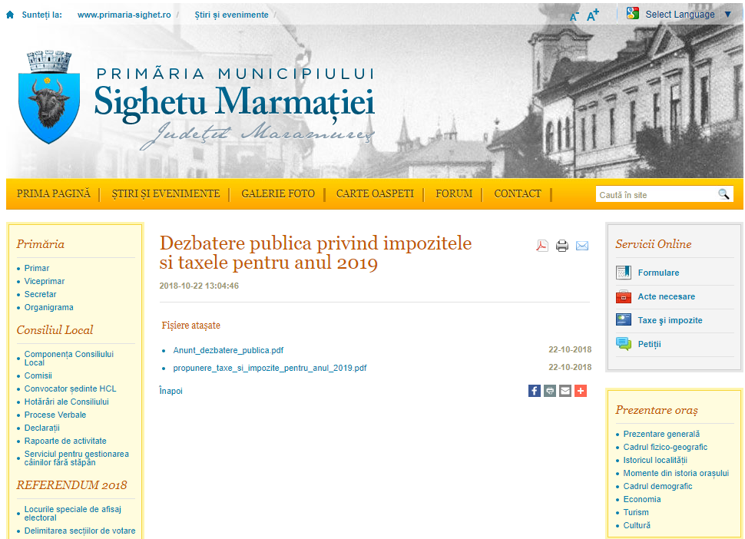Click the printer icon to print the article

click(562, 246)
